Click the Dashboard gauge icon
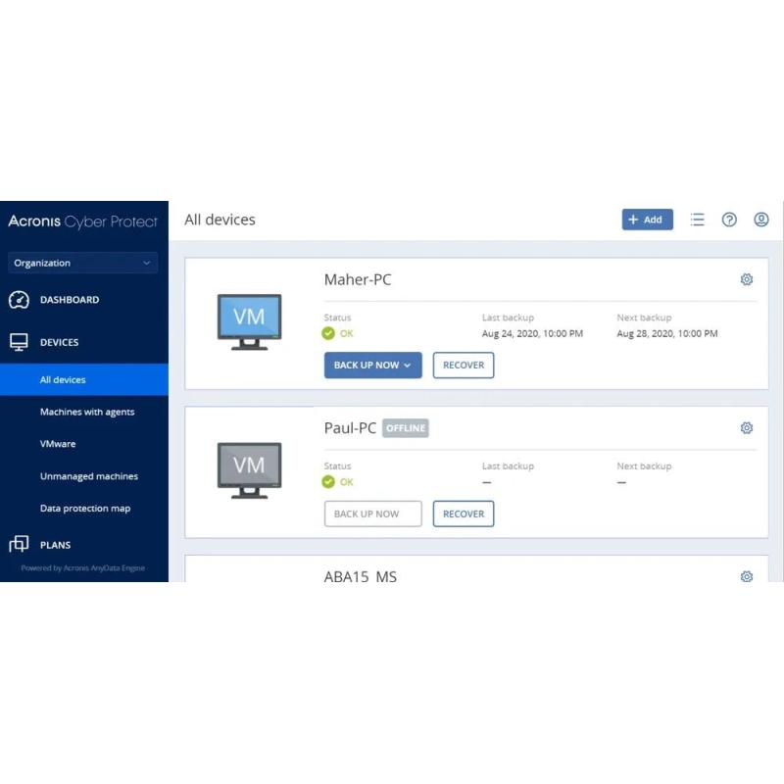The height and width of the screenshot is (784, 784). coord(19,300)
